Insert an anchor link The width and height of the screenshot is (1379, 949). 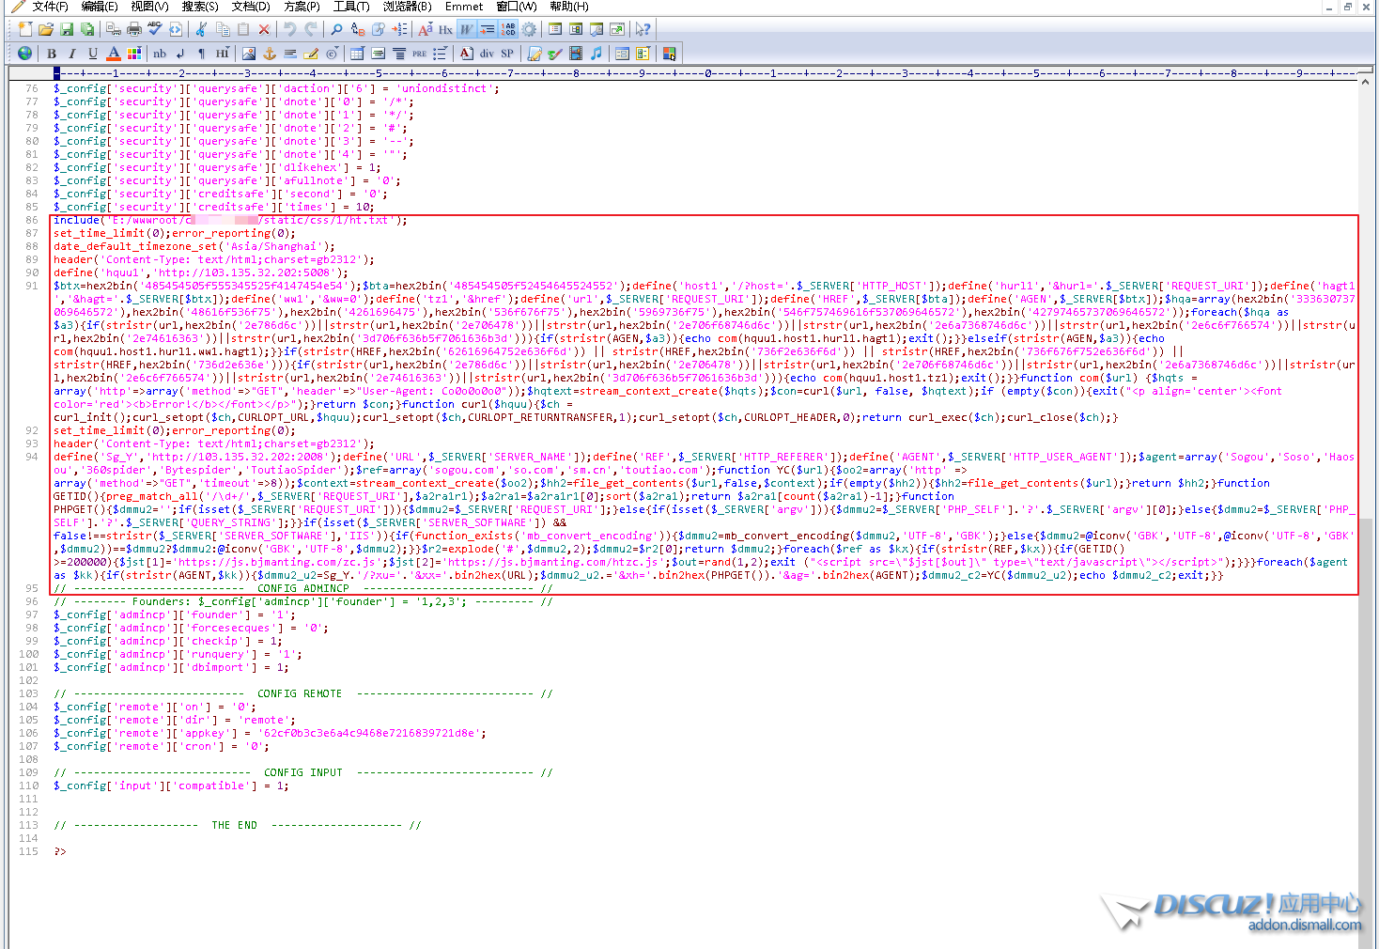(x=270, y=54)
